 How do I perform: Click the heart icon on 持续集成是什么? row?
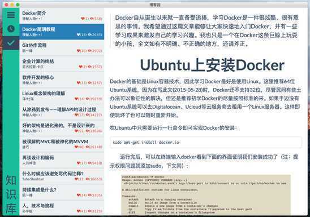78,195
